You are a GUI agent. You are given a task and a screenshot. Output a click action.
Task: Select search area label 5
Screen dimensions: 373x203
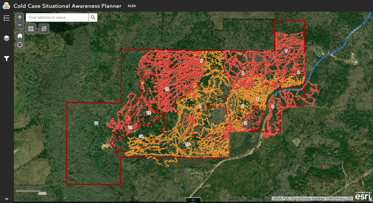273,107
